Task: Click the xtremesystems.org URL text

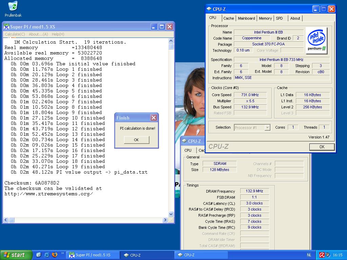Action: pyautogui.click(x=49, y=194)
